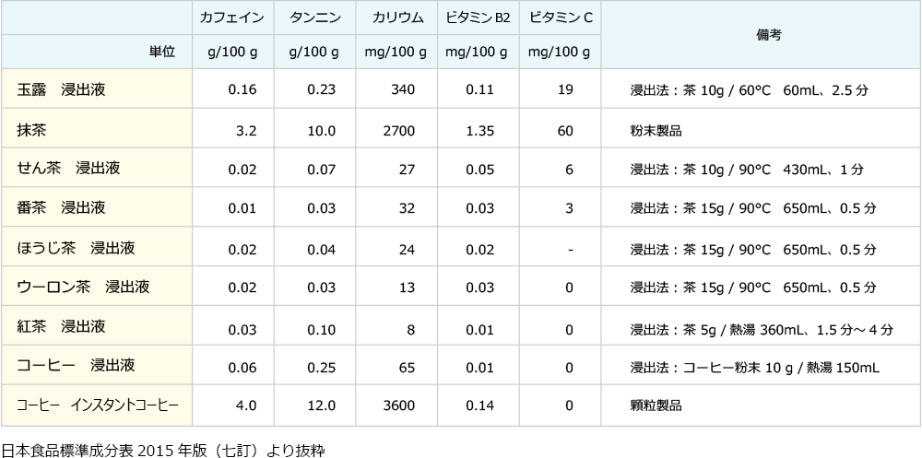Select the コーヒー 浸出液 row label
This screenshot has height=458, width=922.
[76, 367]
